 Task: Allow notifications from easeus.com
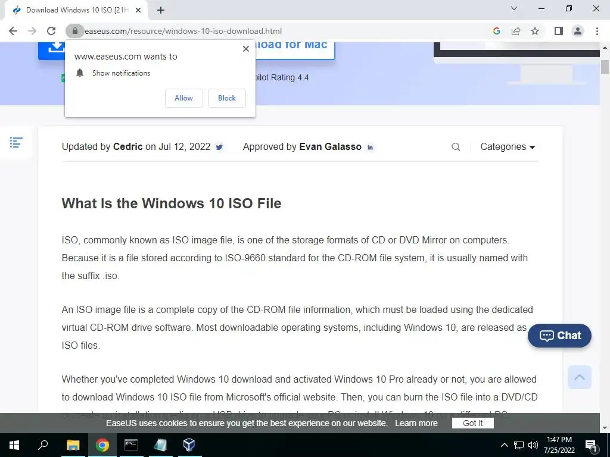coord(183,98)
